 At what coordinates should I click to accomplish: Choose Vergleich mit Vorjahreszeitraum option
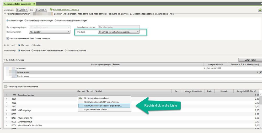coord(33,50)
